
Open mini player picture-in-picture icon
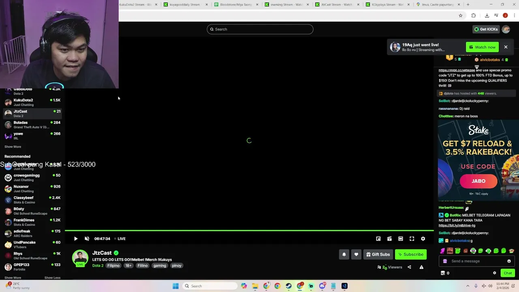pos(378,238)
